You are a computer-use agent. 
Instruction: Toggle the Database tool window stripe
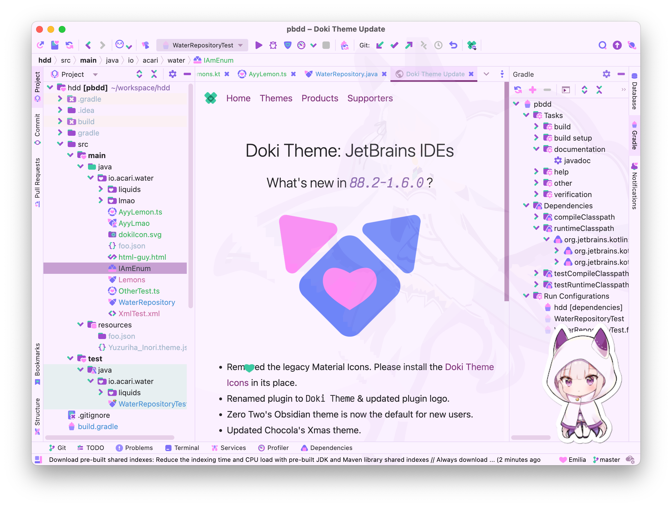[x=634, y=91]
